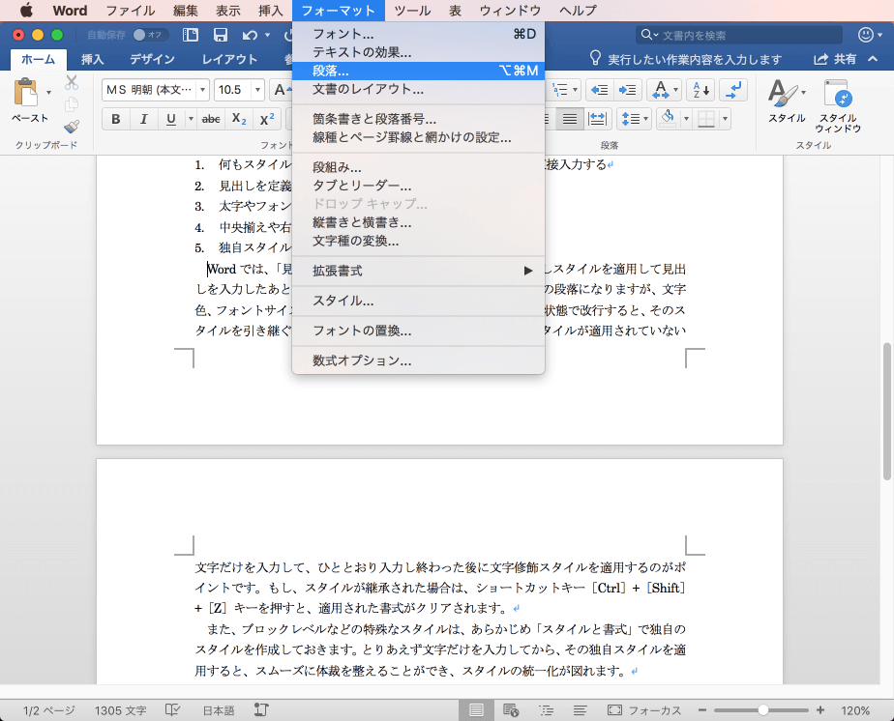Click the Save floppy disk icon
Screen dimensions: 894x721
[x=220, y=36]
